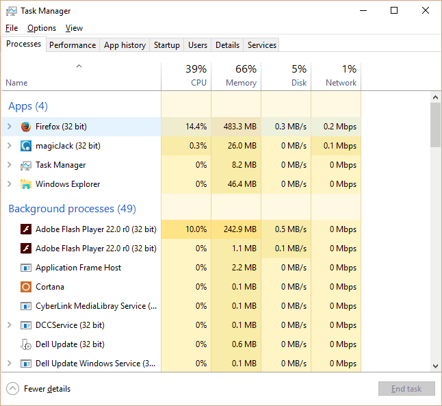Image resolution: width=442 pixels, height=406 pixels.
Task: Click the Windows Explorer folder icon
Action: pos(25,184)
